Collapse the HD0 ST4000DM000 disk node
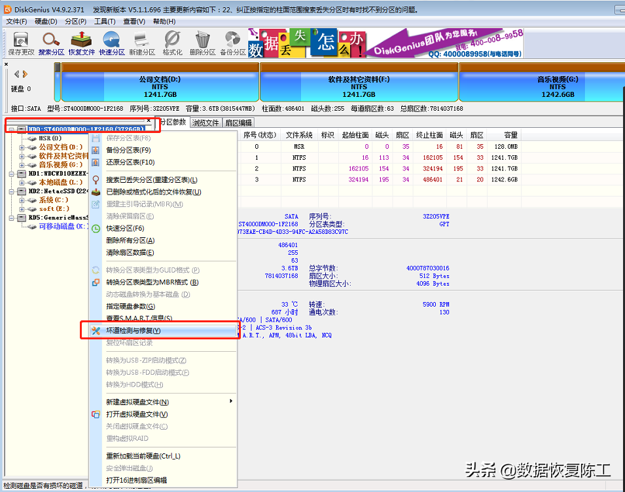625x492 pixels. point(12,129)
